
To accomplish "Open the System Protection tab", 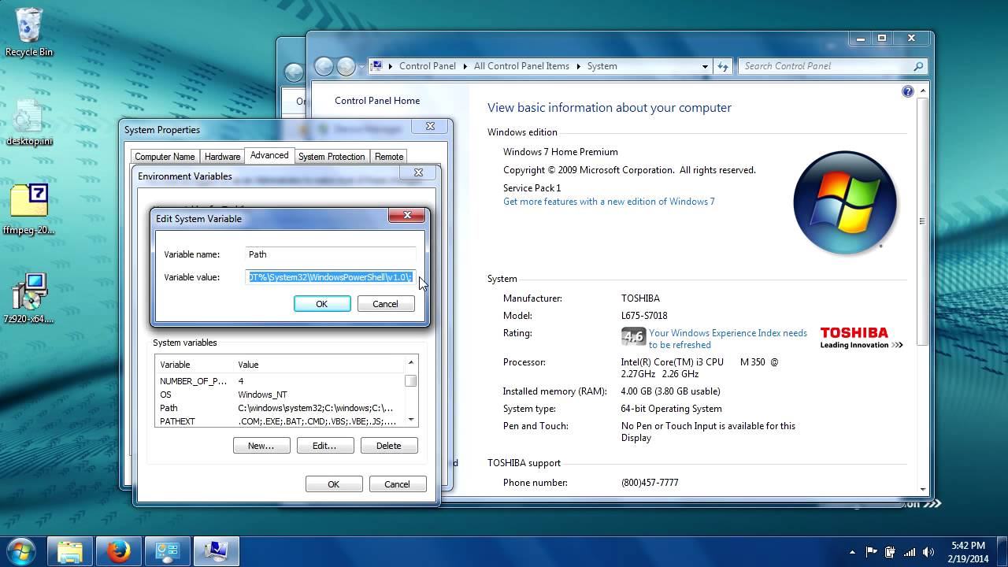I will pos(332,157).
